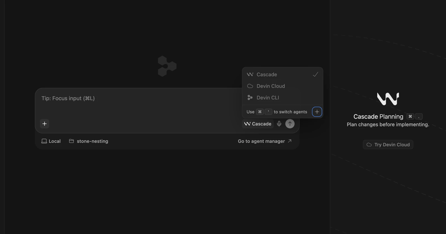Viewport: 446px width, 234px height.
Task: Click the cloud icon beside Devin Cloud
Action: coord(250,86)
